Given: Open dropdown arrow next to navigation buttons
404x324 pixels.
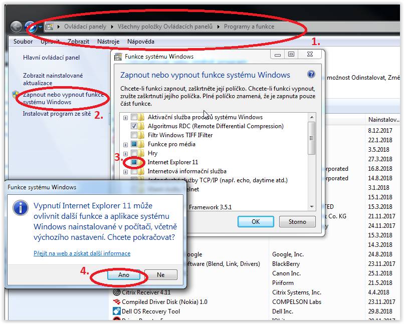Looking at the screenshot, I should (40, 27).
